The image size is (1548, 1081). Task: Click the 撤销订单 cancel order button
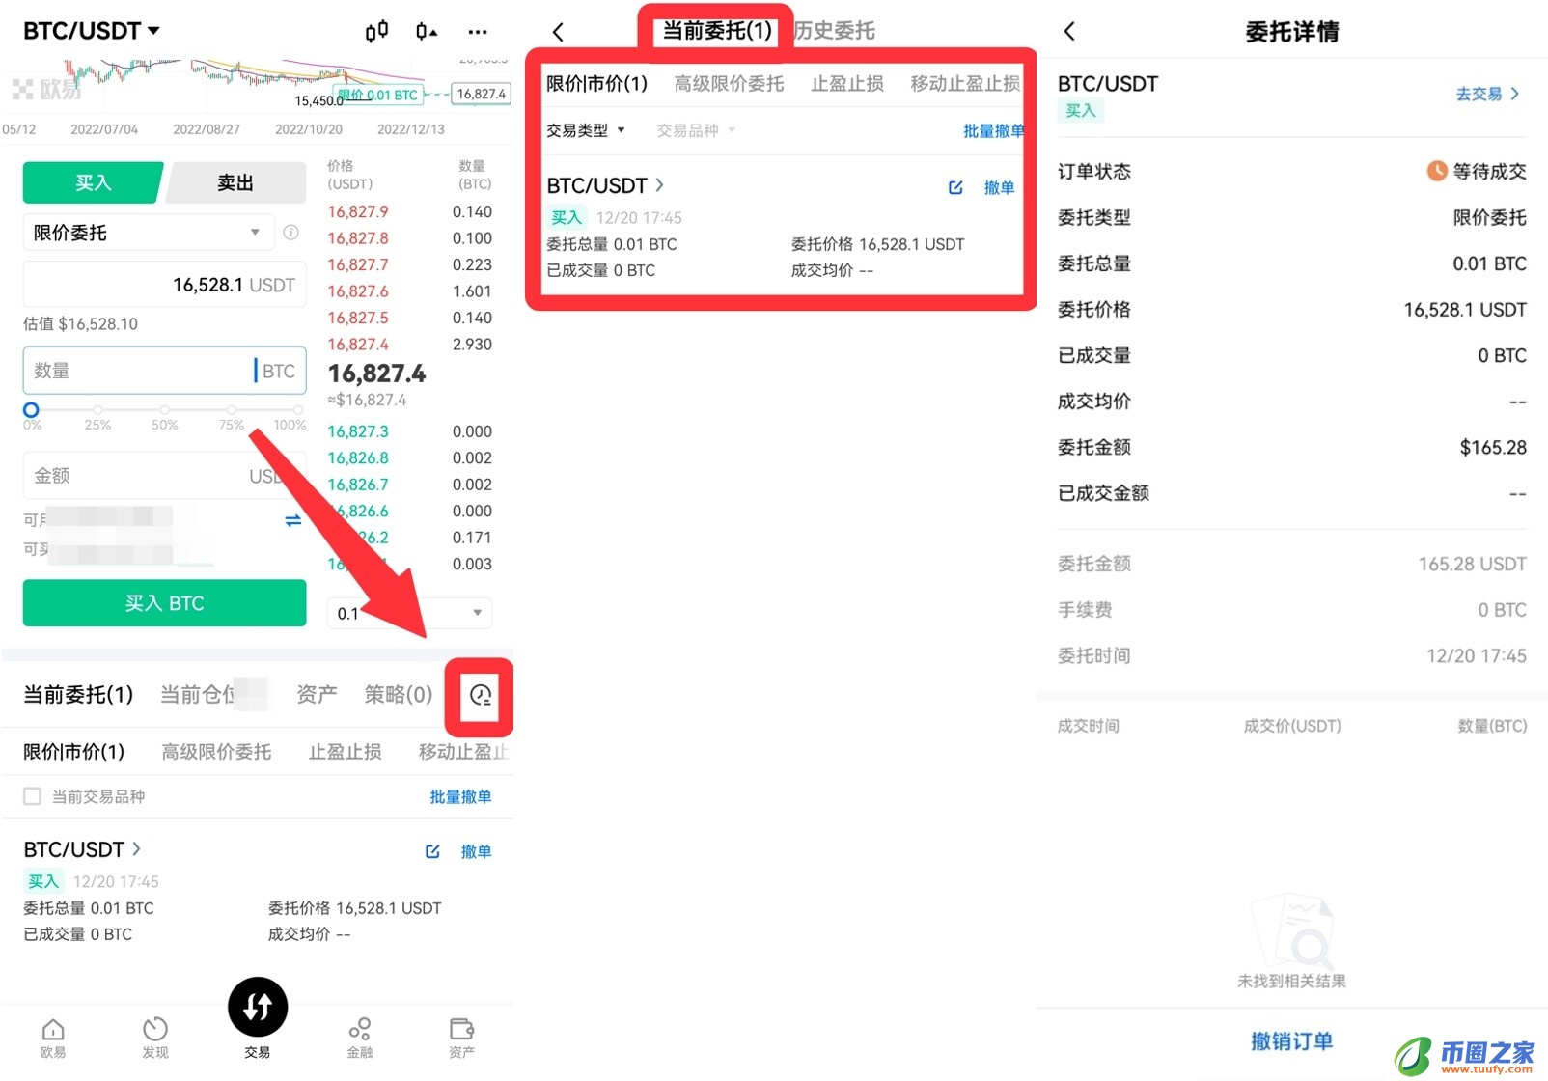pyautogui.click(x=1291, y=1041)
